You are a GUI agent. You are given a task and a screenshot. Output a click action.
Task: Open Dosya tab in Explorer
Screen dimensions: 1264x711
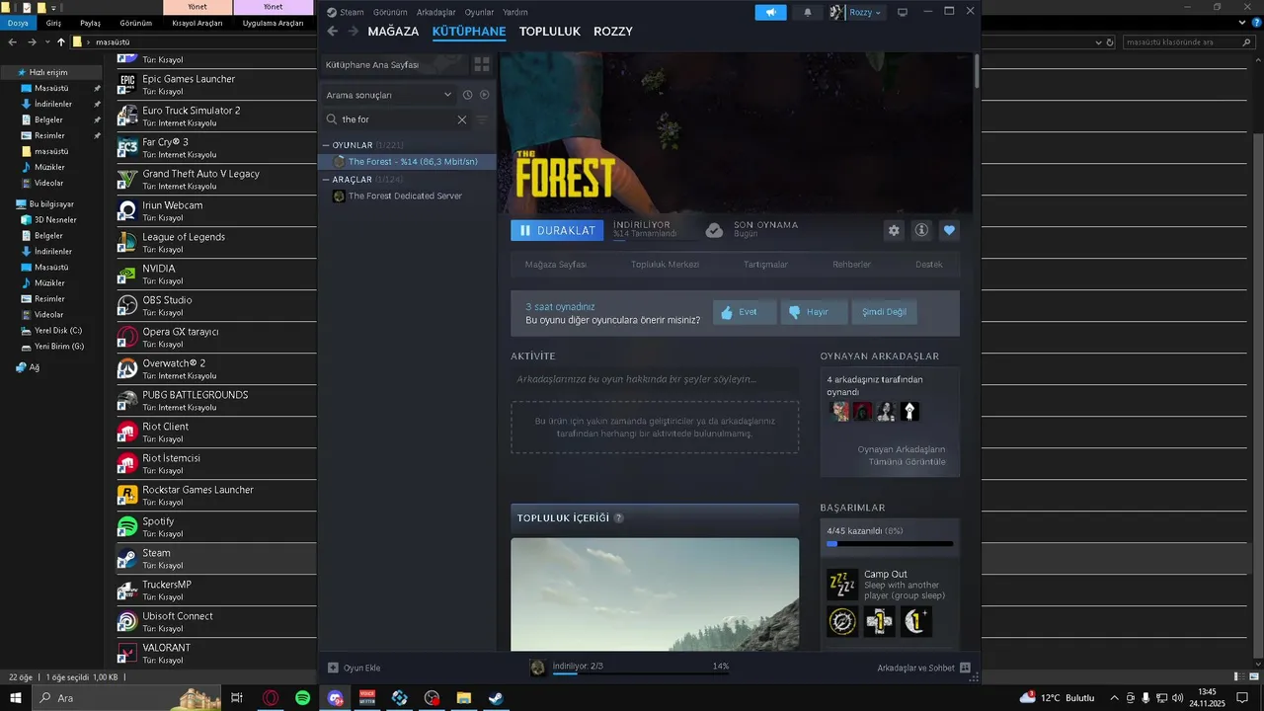18,23
